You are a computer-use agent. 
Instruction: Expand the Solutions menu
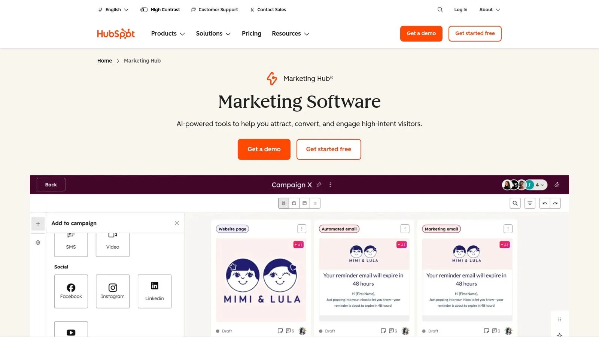point(213,34)
